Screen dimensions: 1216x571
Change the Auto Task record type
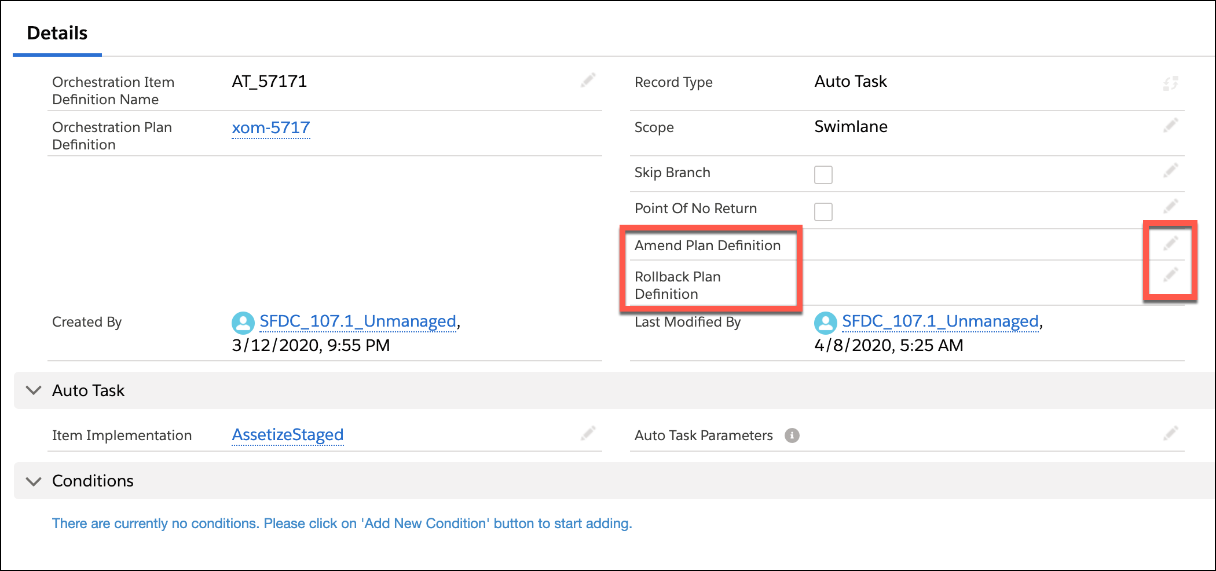pyautogui.click(x=1171, y=83)
